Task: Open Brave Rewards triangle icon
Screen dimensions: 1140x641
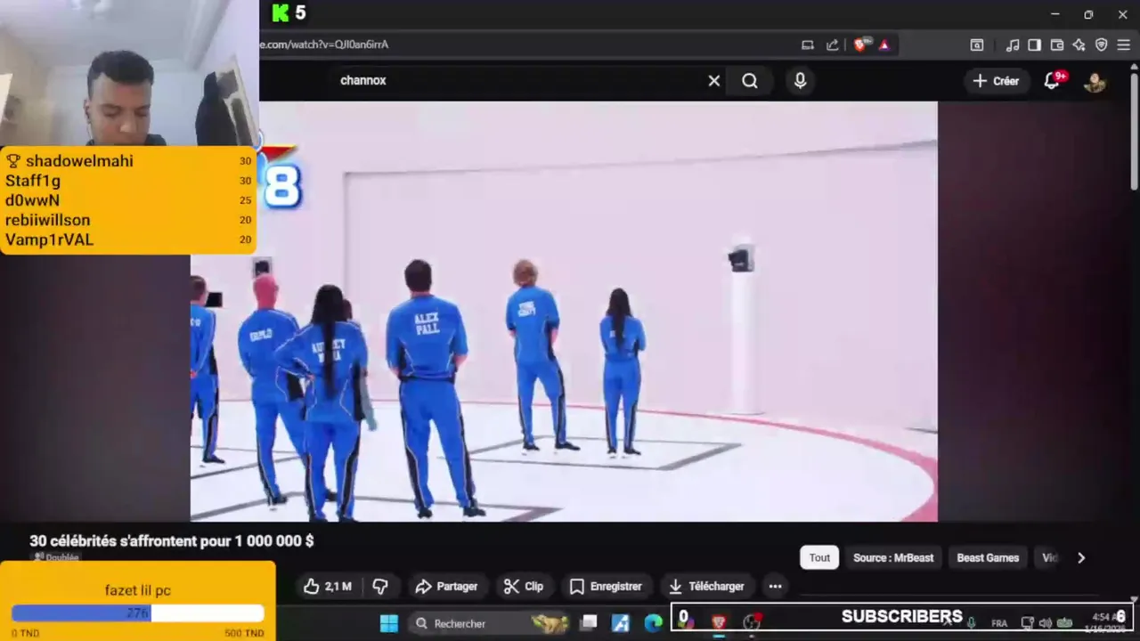Action: click(x=883, y=45)
